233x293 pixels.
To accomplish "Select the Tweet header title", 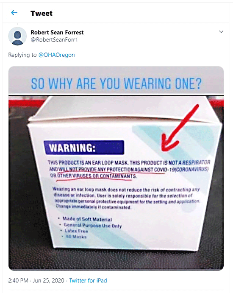I will coord(42,13).
